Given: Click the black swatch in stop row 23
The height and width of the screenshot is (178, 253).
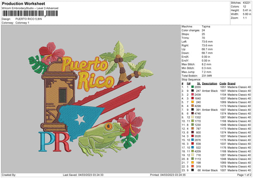Looking at the screenshot, I should [193, 170].
